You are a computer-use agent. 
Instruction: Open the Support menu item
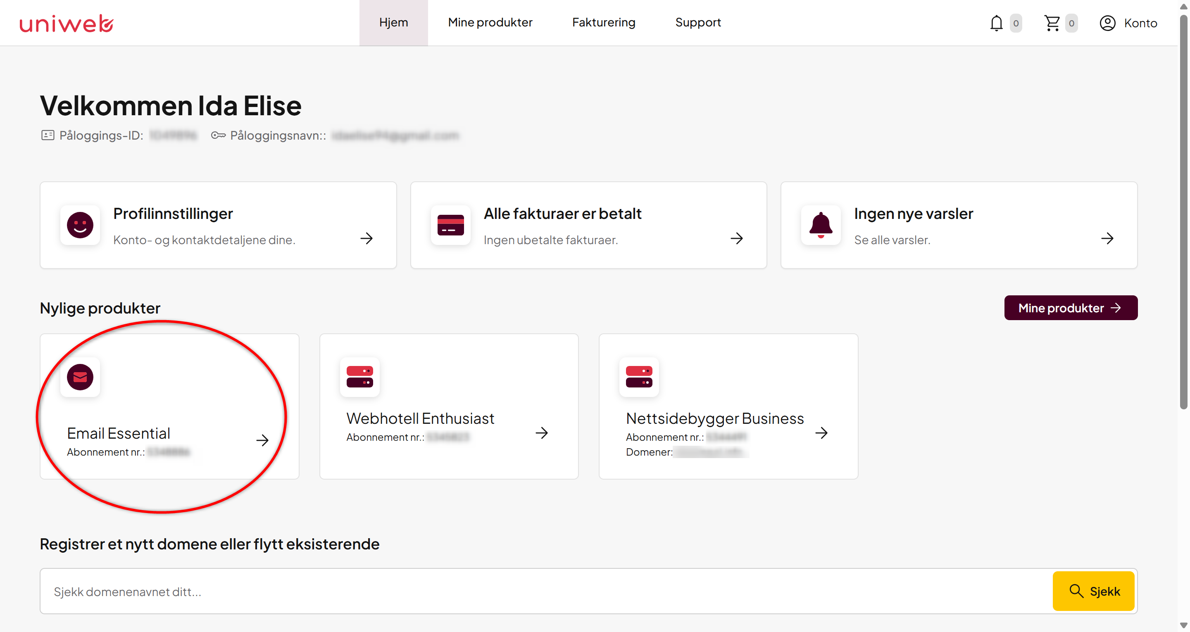[697, 23]
